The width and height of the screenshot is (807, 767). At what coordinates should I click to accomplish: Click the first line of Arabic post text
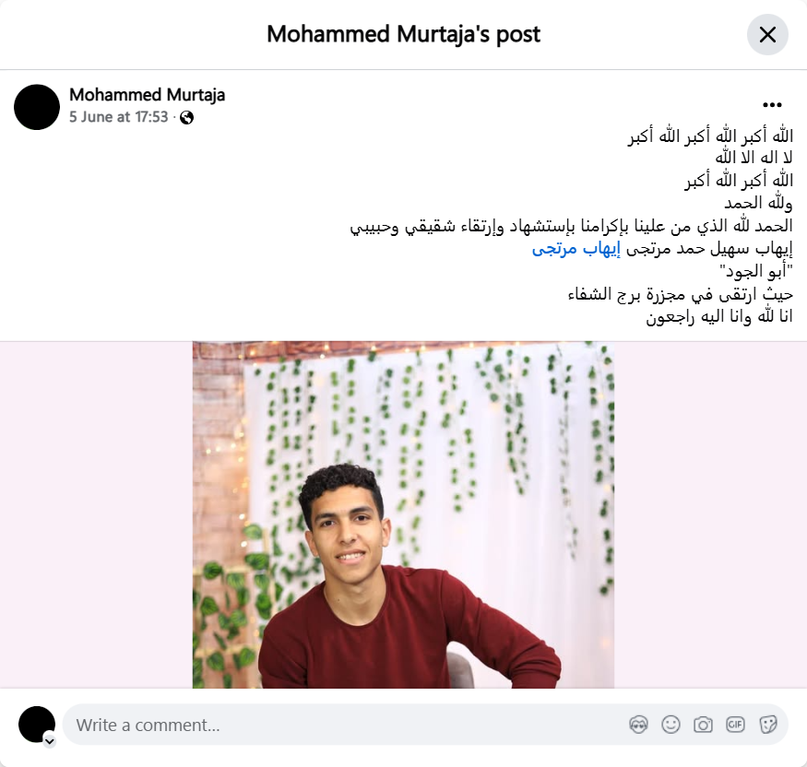(x=710, y=136)
